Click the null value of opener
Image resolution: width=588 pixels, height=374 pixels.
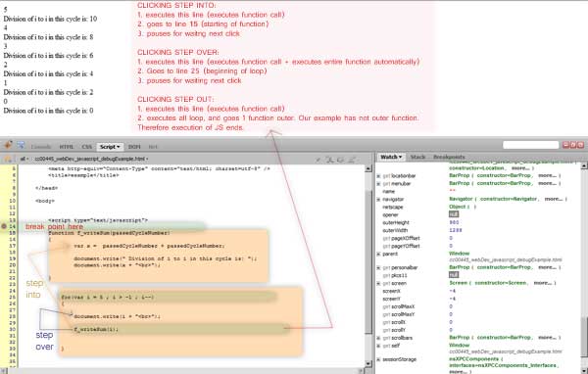pos(454,214)
